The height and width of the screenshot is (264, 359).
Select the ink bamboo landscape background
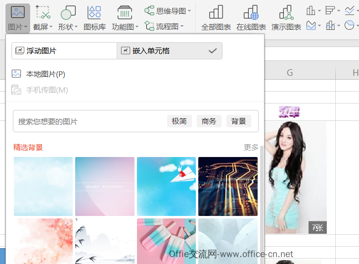[x=105, y=241]
